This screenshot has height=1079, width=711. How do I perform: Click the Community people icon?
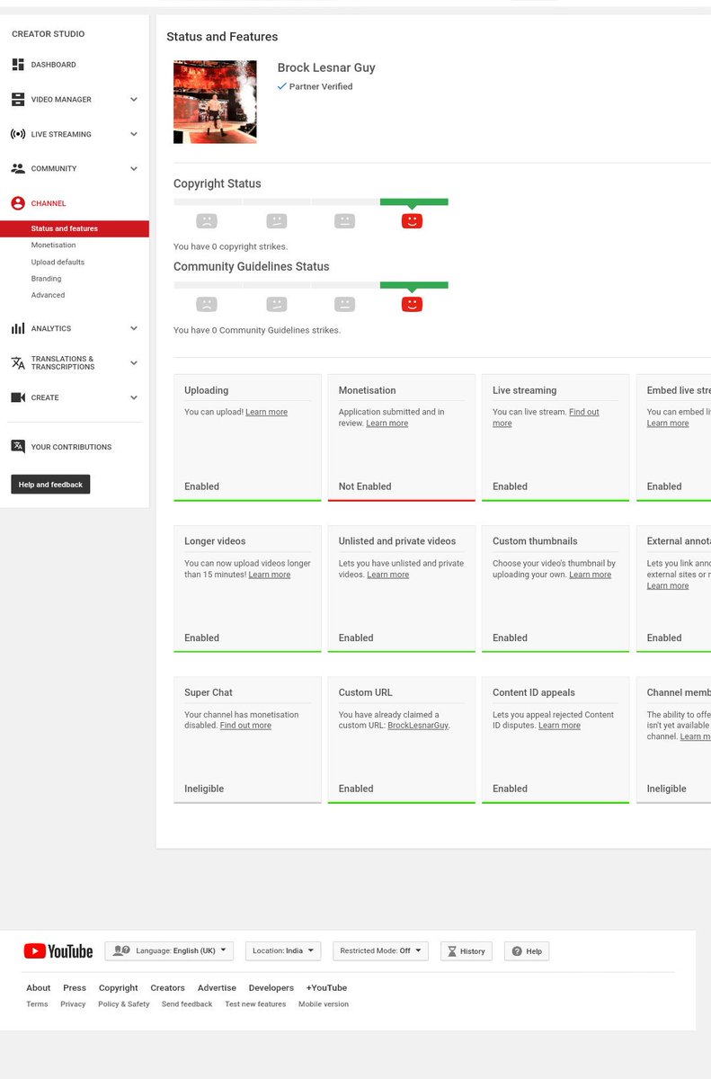pos(18,168)
